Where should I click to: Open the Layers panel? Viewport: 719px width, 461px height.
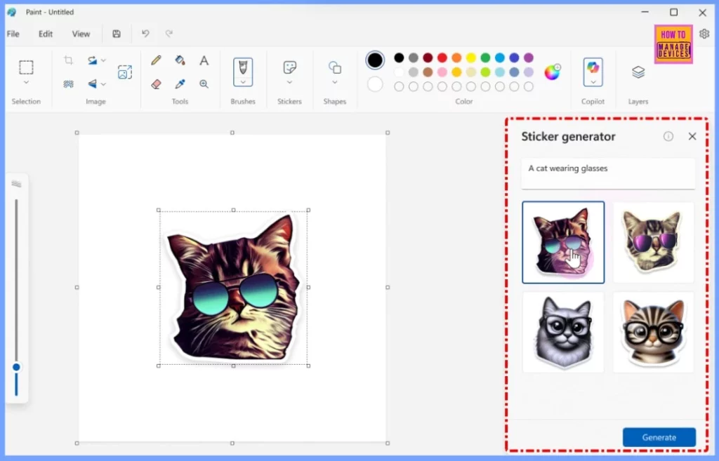(638, 72)
